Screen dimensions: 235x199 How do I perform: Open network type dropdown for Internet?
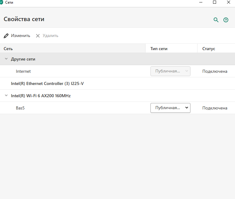click(170, 71)
